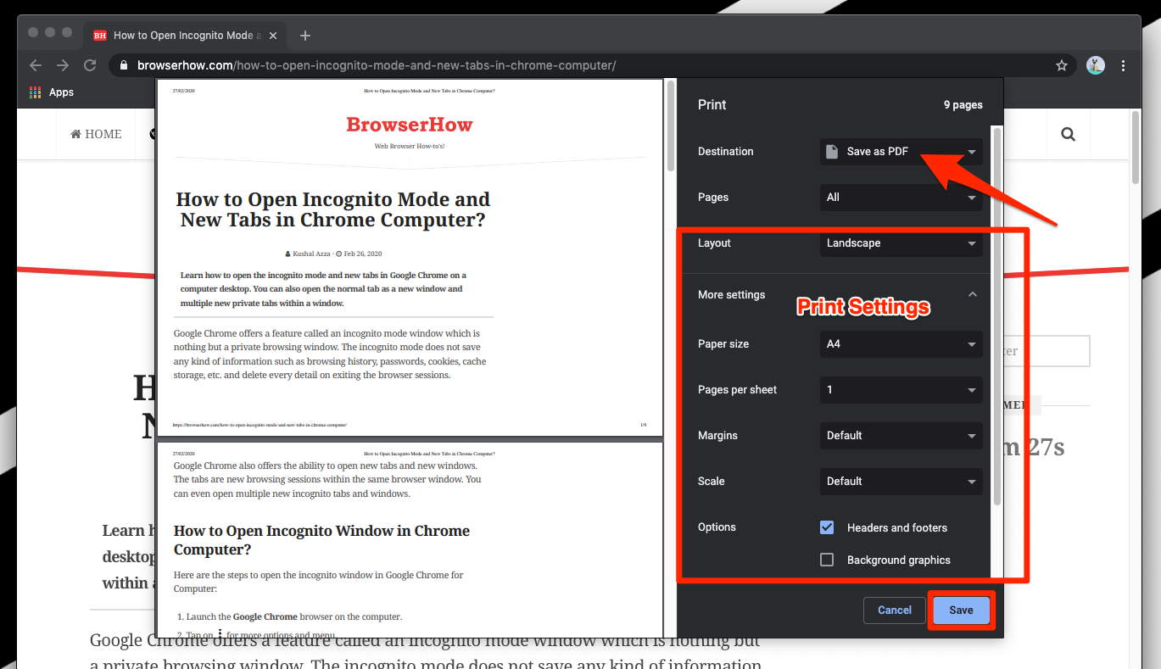Bookmark this page with the star icon
This screenshot has height=669, width=1161.
1061,65
